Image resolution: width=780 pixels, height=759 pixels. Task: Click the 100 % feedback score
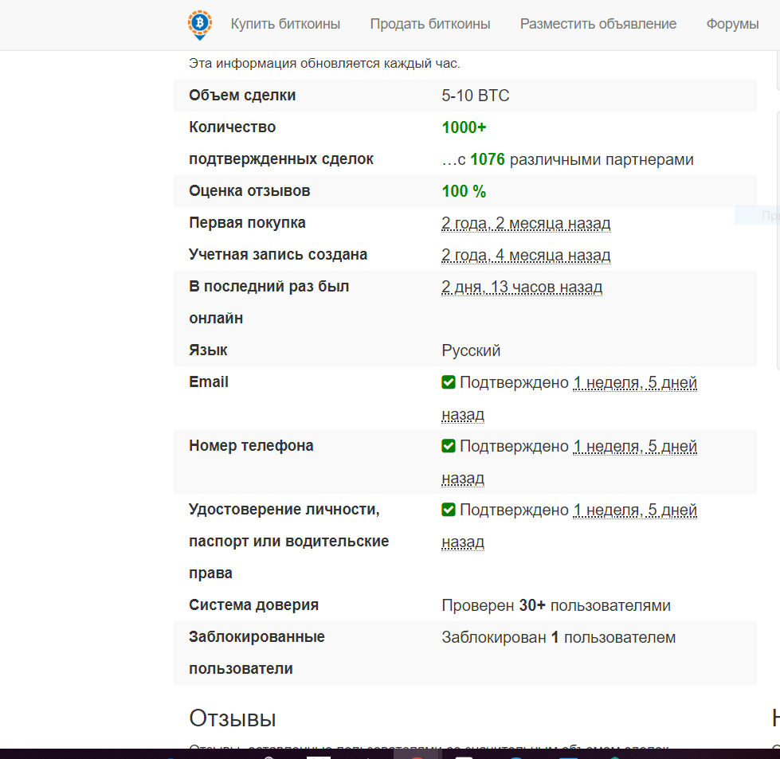(464, 191)
